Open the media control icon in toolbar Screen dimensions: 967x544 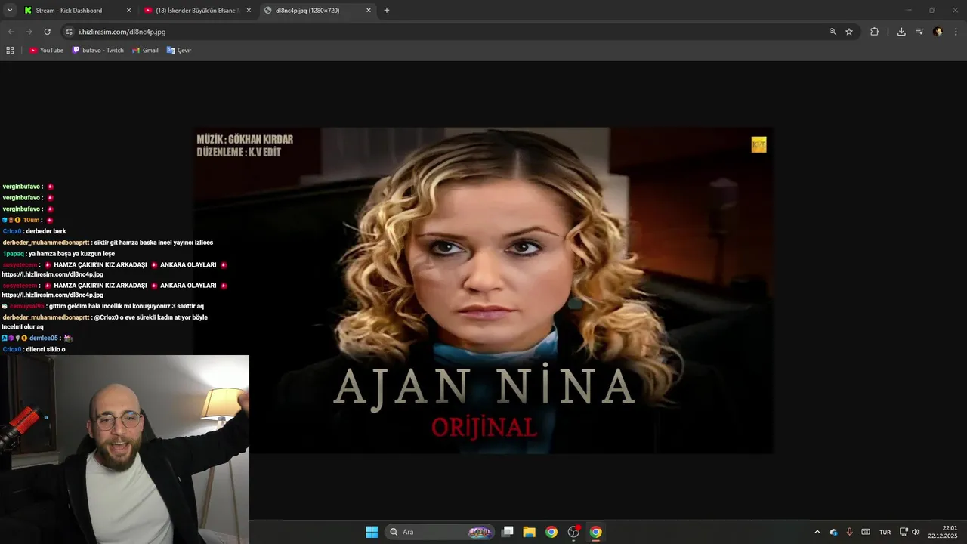919,32
